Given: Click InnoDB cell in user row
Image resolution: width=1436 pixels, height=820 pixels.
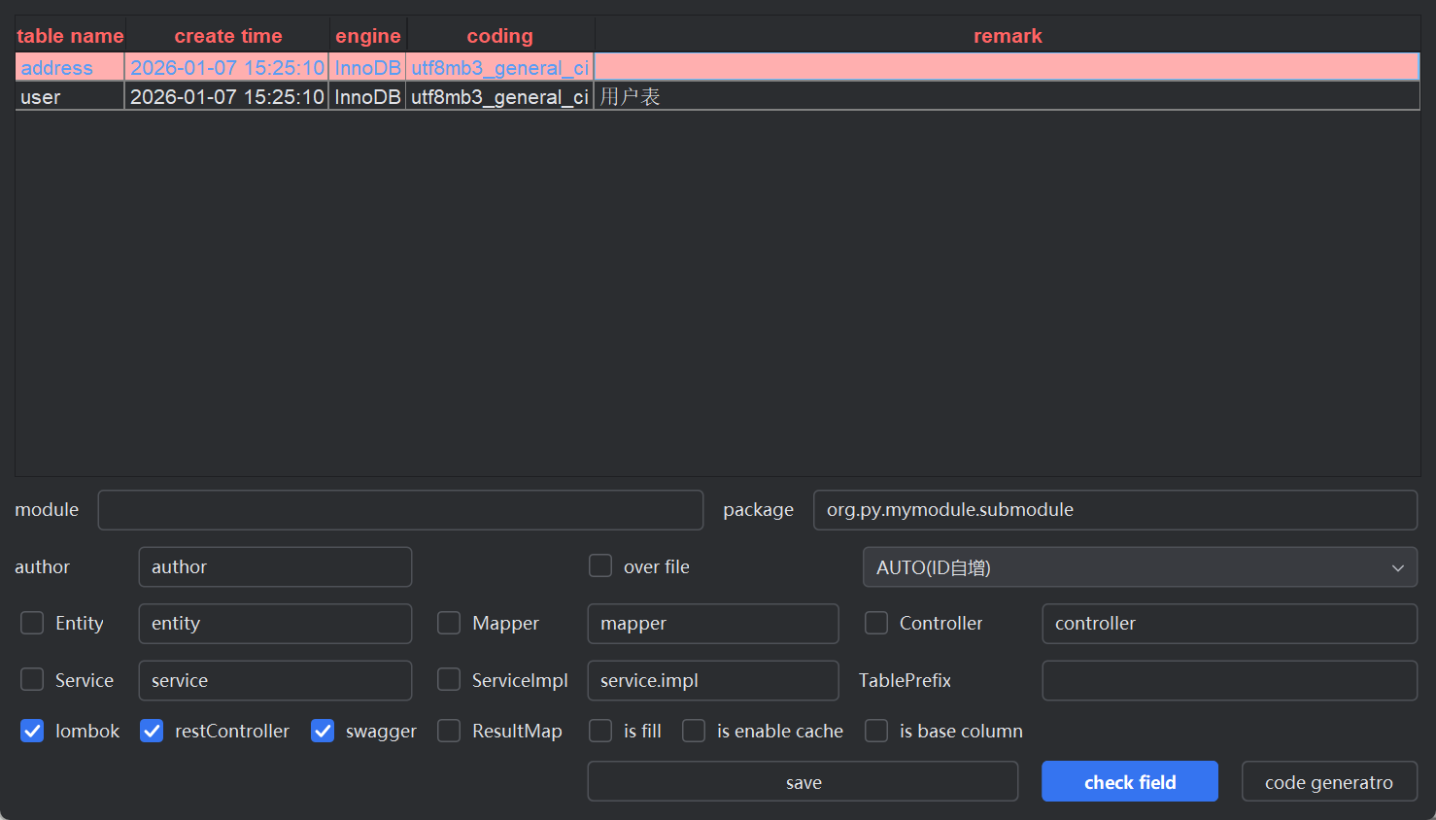Looking at the screenshot, I should coord(367,96).
